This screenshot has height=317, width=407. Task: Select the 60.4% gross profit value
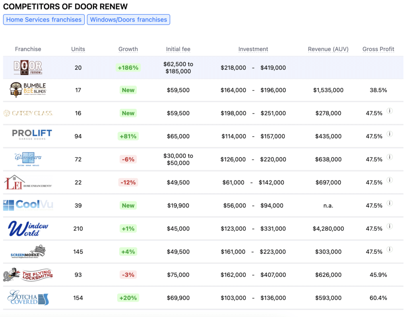(378, 298)
